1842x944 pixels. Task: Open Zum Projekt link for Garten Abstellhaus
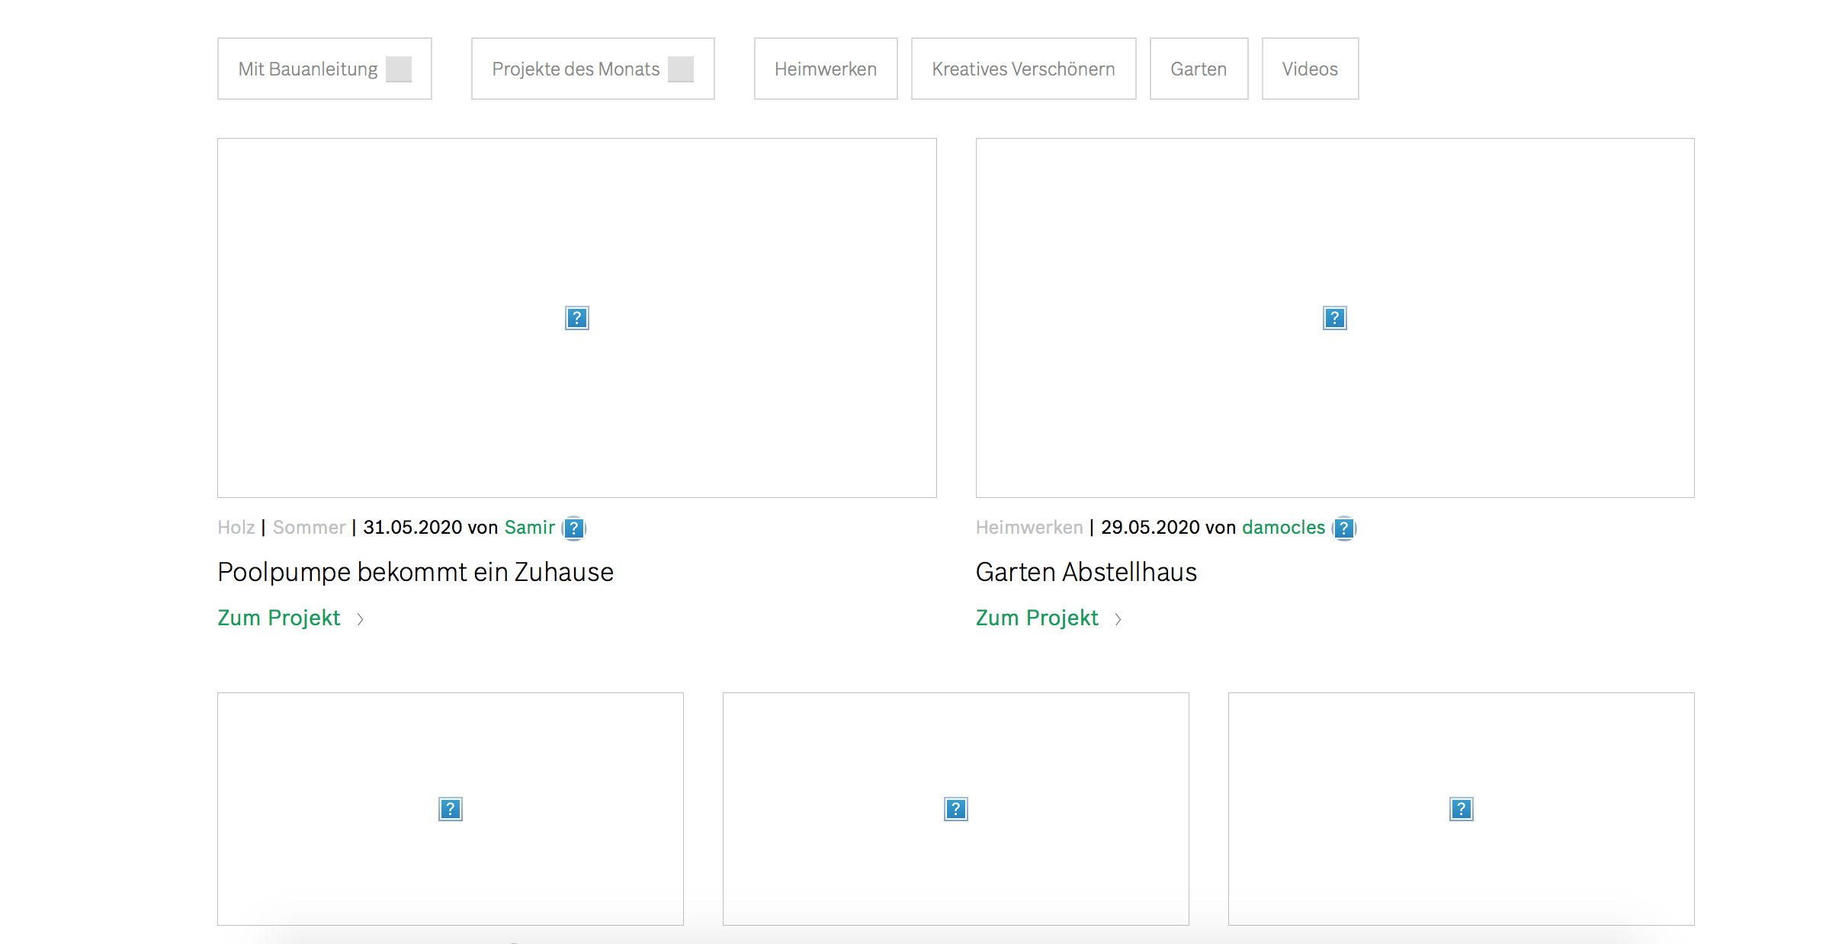[x=1036, y=618]
